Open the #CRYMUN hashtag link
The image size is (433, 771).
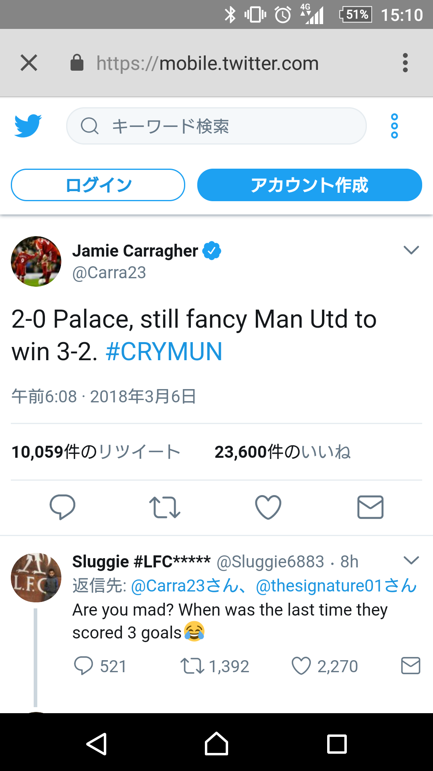(x=164, y=352)
